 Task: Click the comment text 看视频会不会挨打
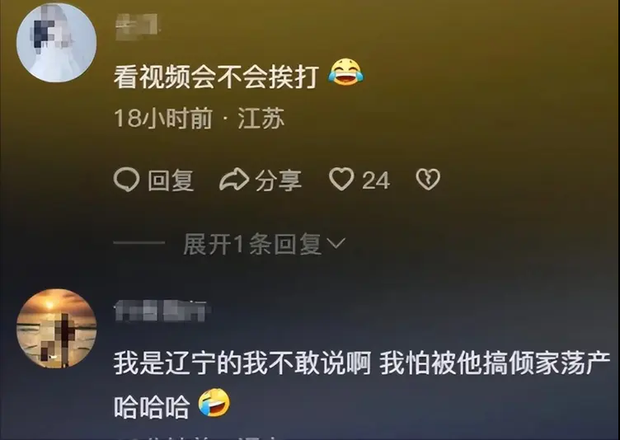coord(216,76)
